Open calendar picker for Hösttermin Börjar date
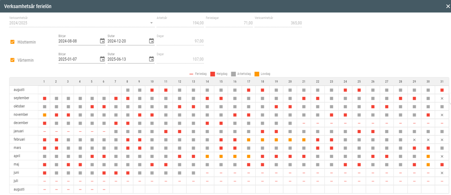 tap(102, 41)
